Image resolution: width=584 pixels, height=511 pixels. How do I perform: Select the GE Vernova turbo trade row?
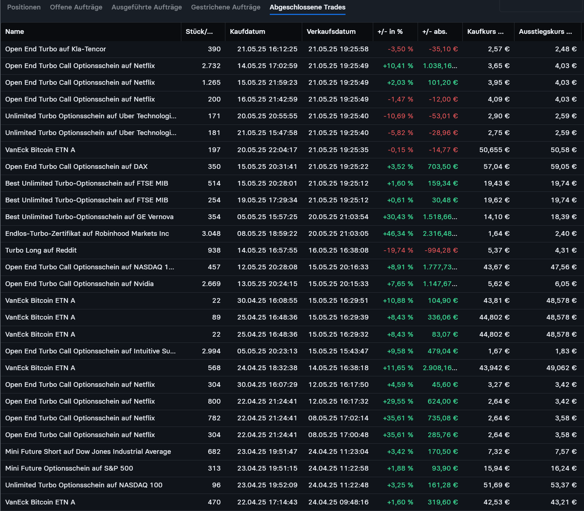pos(292,217)
